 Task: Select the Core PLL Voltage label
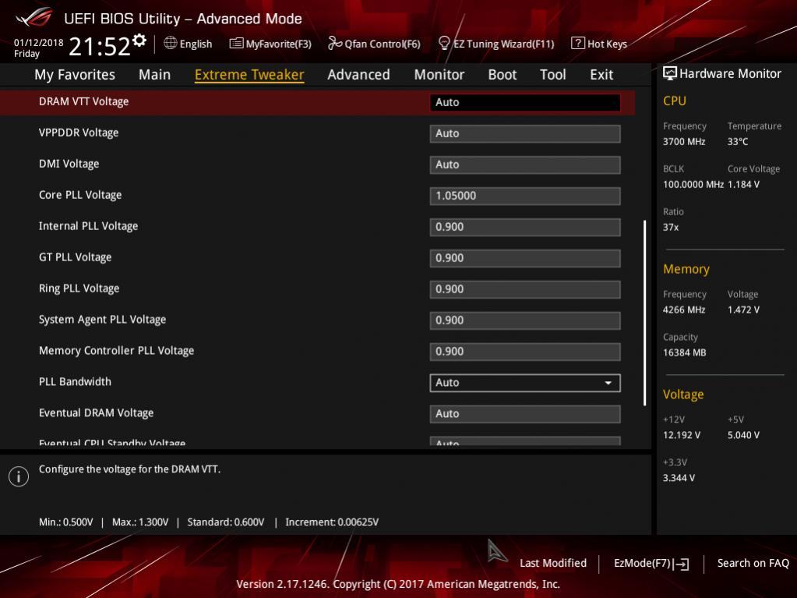click(x=80, y=195)
